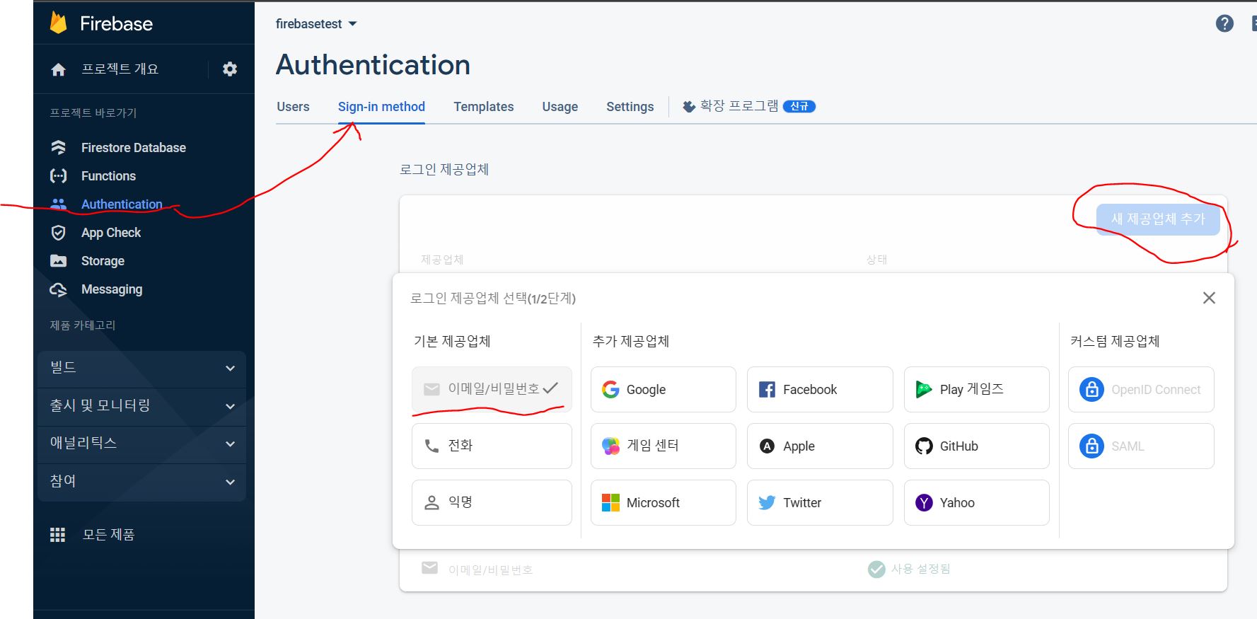Open Authentication in sidebar
This screenshot has width=1257, height=619.
click(x=122, y=204)
